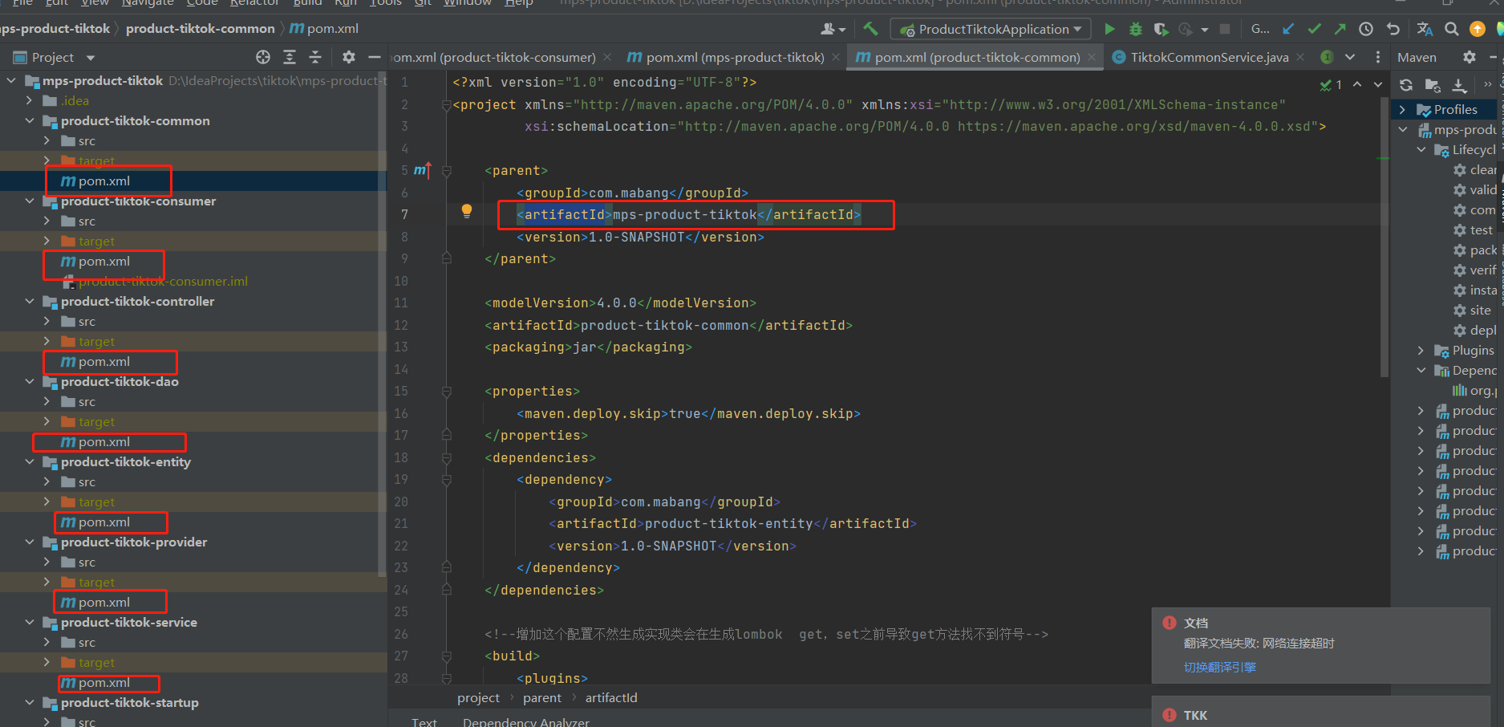Screen dimensions: 1504x727
Task: Collapse all nodes in Project panel
Action: coord(315,57)
